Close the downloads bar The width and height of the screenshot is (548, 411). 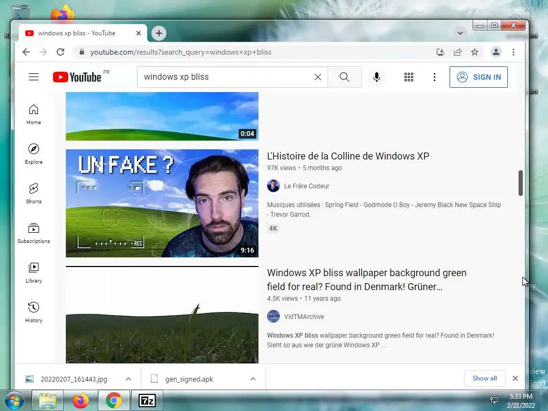515,378
